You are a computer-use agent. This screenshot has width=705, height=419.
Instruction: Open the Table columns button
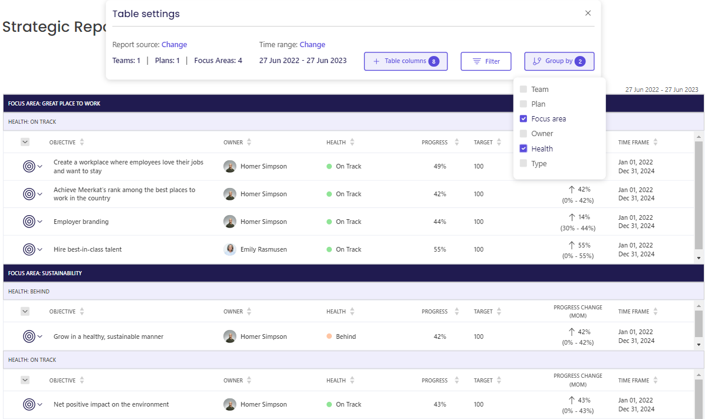pyautogui.click(x=406, y=61)
